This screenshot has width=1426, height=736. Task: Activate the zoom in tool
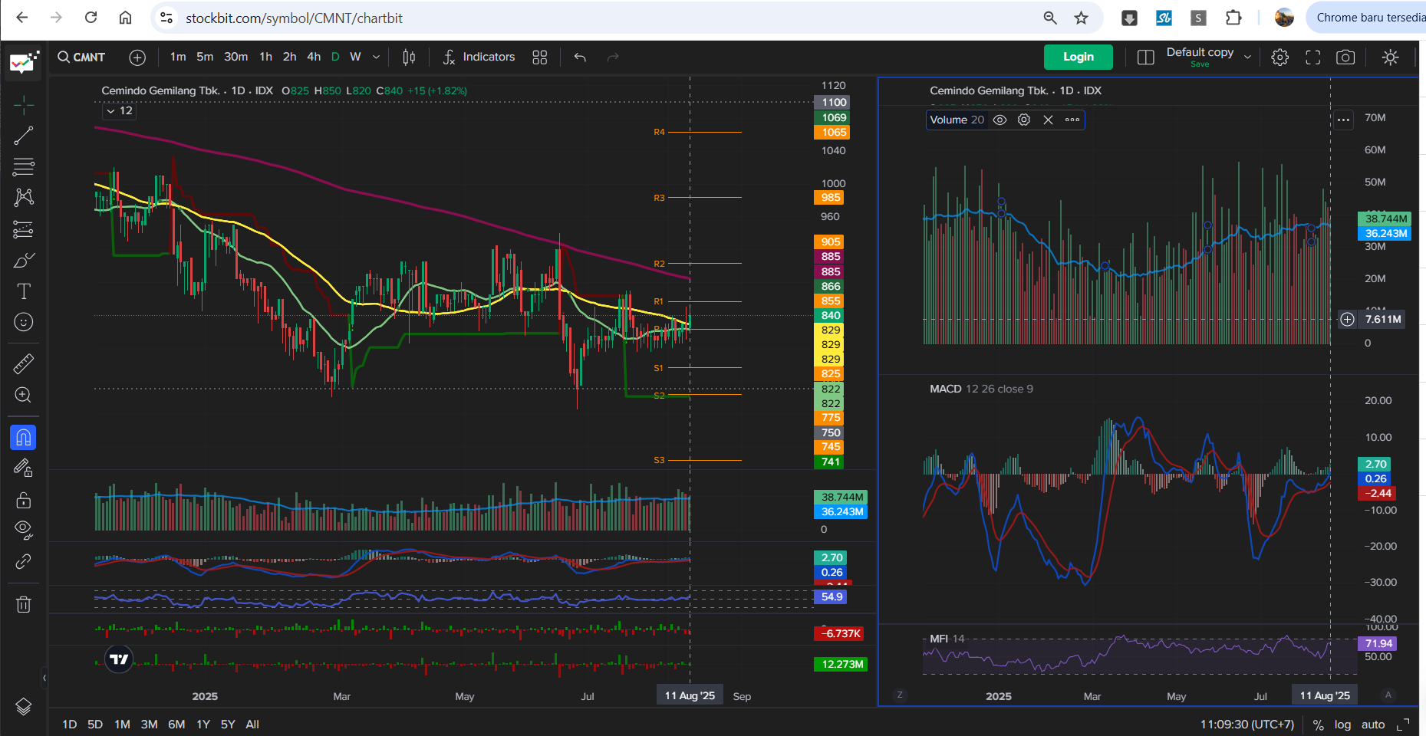coord(24,395)
